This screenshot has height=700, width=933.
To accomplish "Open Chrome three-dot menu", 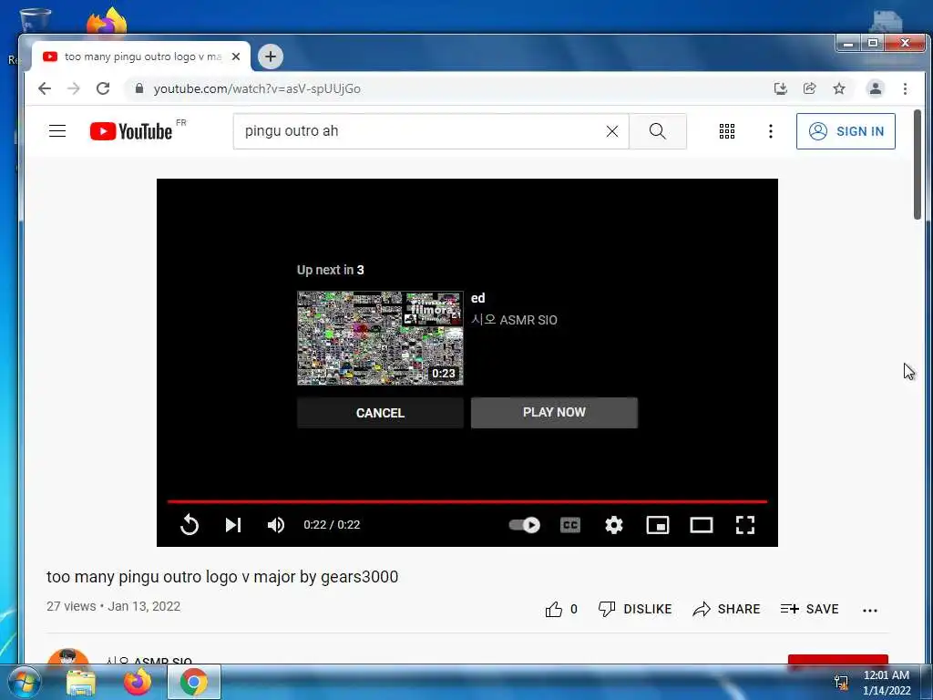I will click(905, 88).
